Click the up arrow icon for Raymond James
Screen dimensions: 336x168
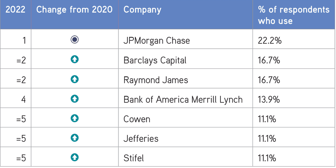tap(74, 79)
